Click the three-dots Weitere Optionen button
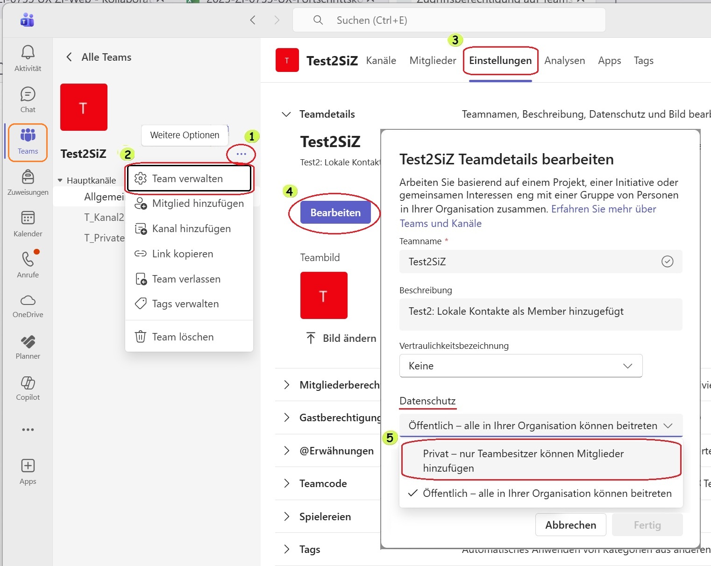711x566 pixels. click(241, 154)
